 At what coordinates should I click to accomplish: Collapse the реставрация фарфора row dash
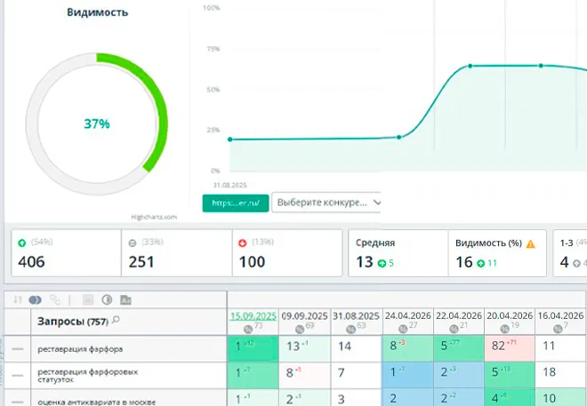[18, 348]
